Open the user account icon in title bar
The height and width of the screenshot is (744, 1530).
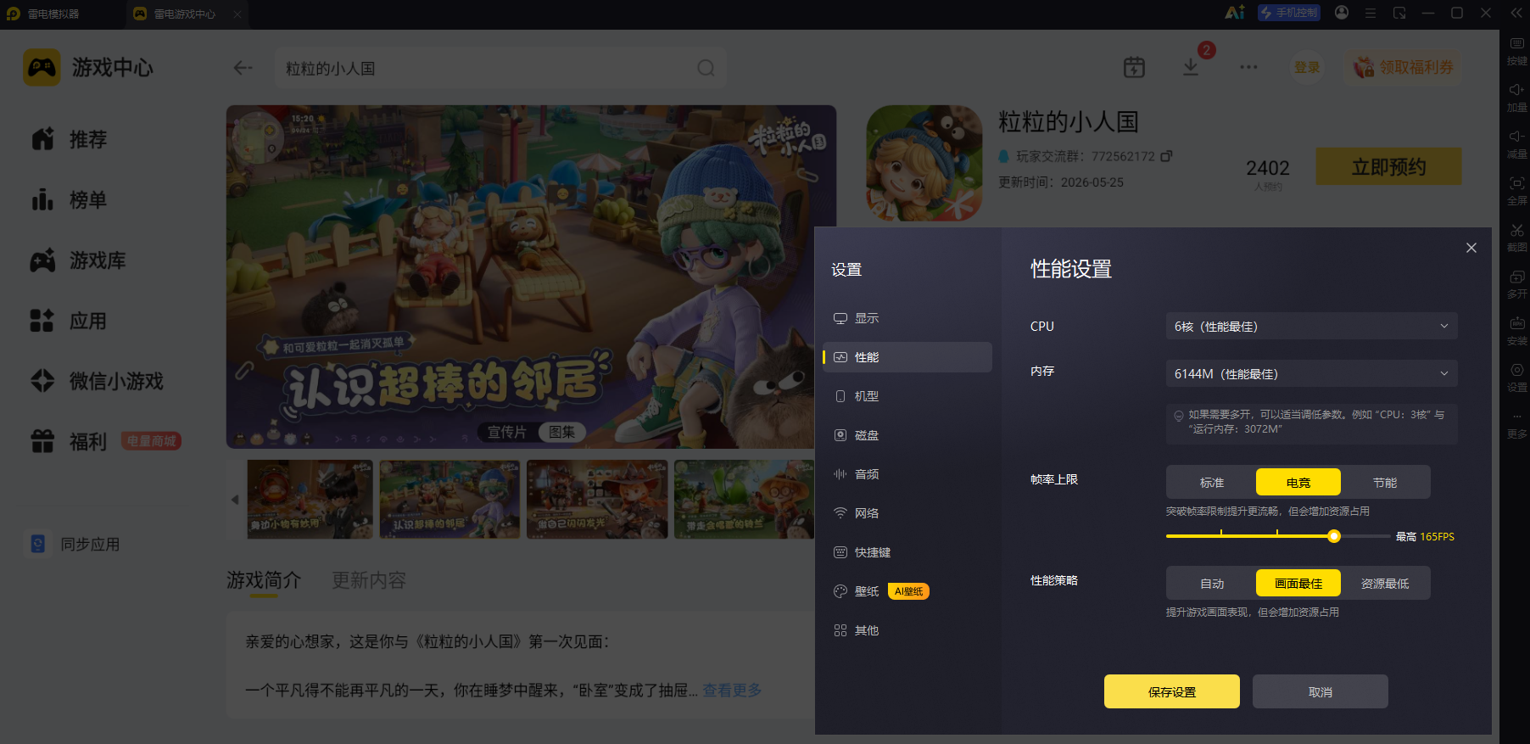1342,13
